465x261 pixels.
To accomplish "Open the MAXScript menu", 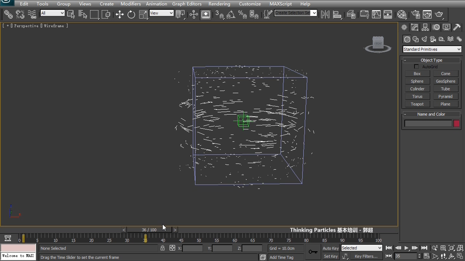I will (280, 4).
